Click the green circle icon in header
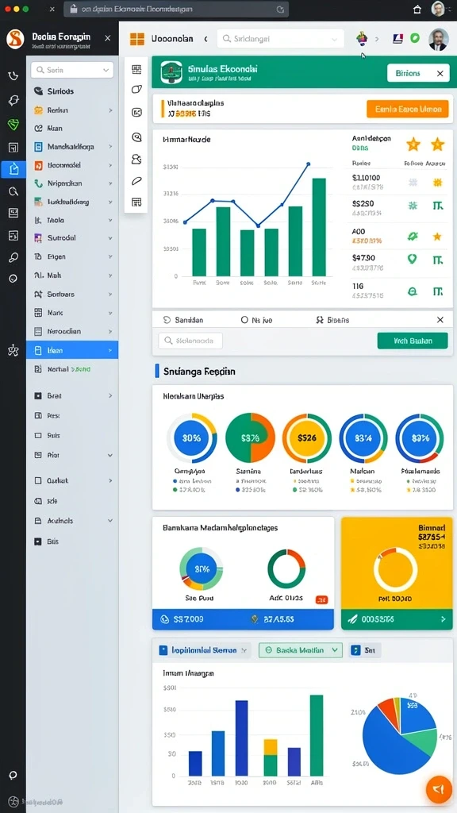The height and width of the screenshot is (813, 457). pyautogui.click(x=414, y=38)
